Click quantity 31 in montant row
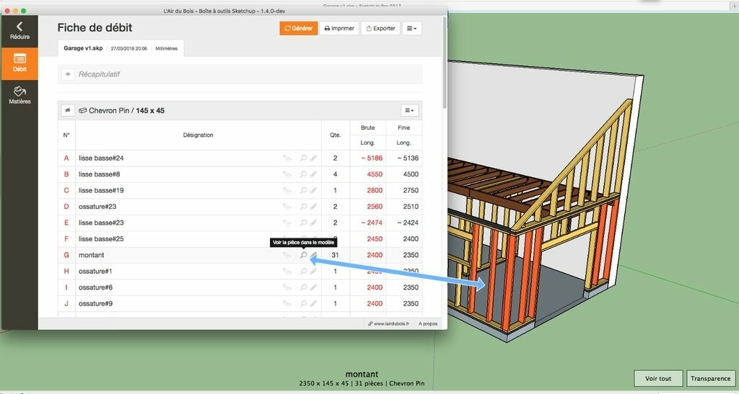The width and height of the screenshot is (739, 394). (x=335, y=255)
